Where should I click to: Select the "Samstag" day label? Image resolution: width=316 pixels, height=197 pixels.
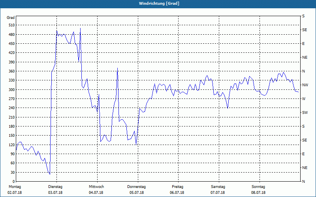click(x=218, y=187)
